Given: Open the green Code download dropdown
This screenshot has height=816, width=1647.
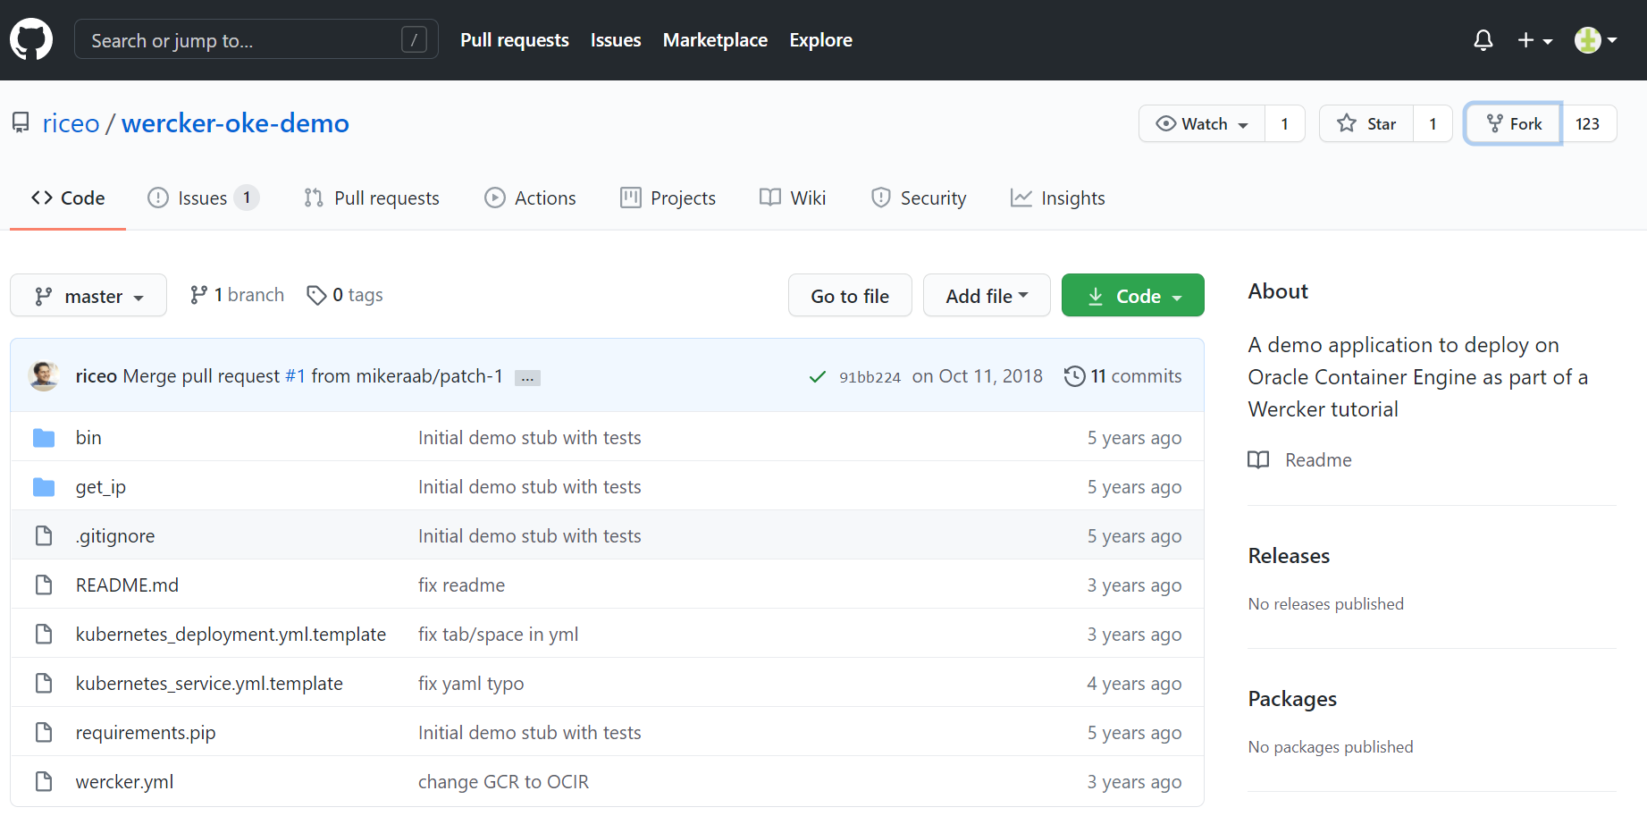Looking at the screenshot, I should click(x=1133, y=295).
